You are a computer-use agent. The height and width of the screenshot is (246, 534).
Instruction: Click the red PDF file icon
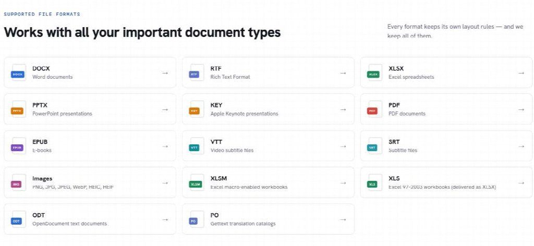coord(374,109)
